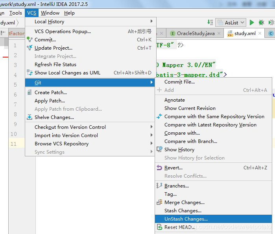Click the OracleStudy.java interface file icon
The height and width of the screenshot is (234, 275).
pos(173,33)
